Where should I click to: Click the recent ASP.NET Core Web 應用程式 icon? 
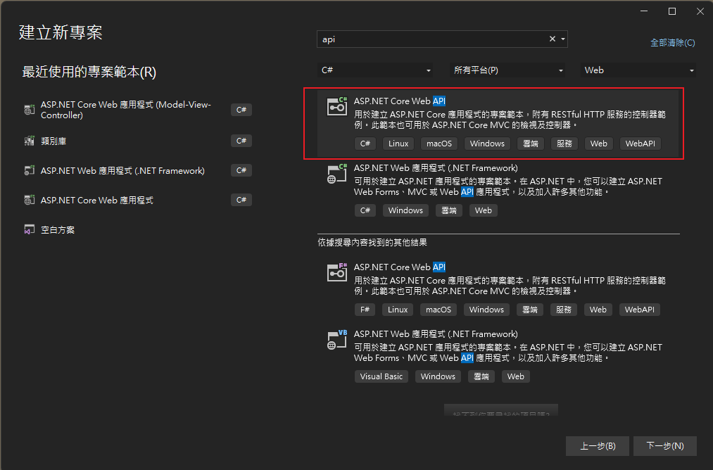[x=30, y=200]
